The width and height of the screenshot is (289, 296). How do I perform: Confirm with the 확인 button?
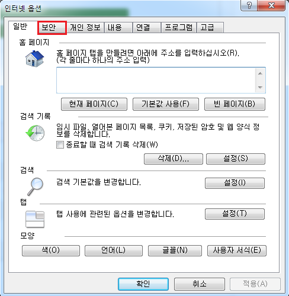click(143, 284)
